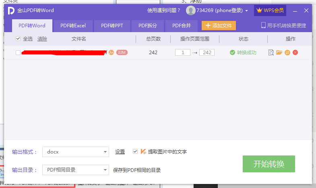316x188 pixels.
Task: Click the 添加文件 button
Action: point(219,26)
